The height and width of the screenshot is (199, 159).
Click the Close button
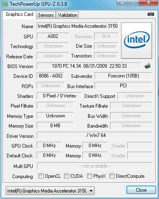141,190
